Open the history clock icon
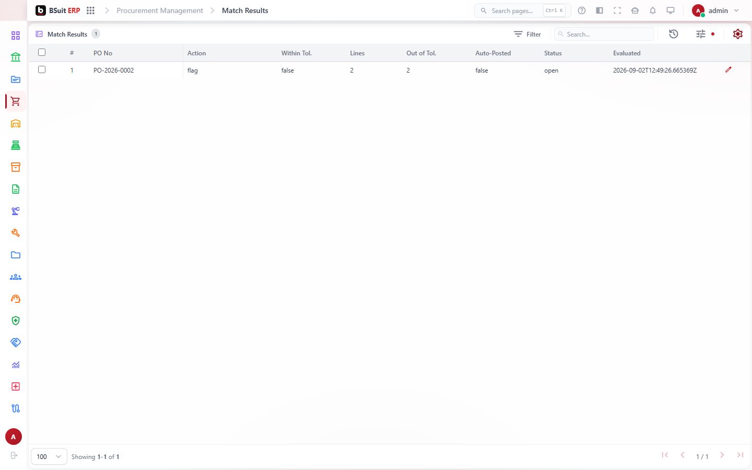Image resolution: width=752 pixels, height=470 pixels. pos(674,34)
